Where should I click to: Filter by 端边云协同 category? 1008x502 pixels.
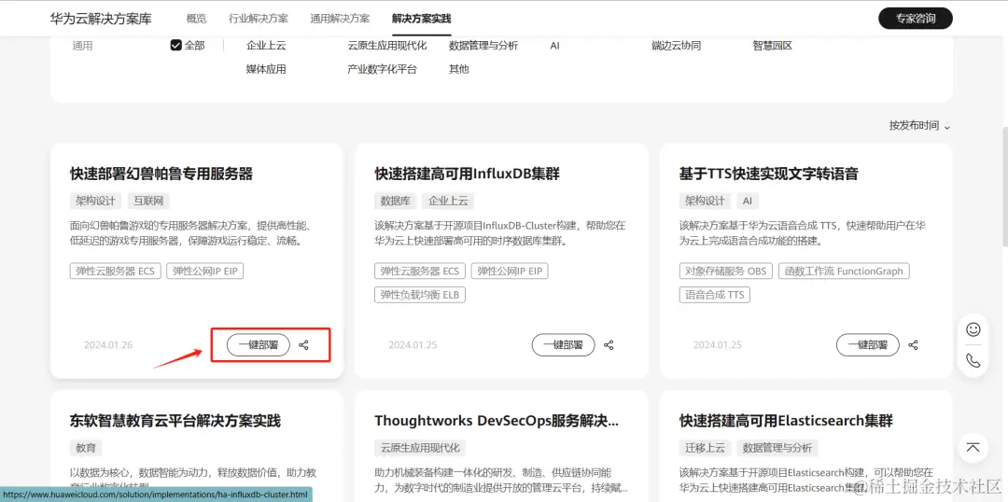676,46
